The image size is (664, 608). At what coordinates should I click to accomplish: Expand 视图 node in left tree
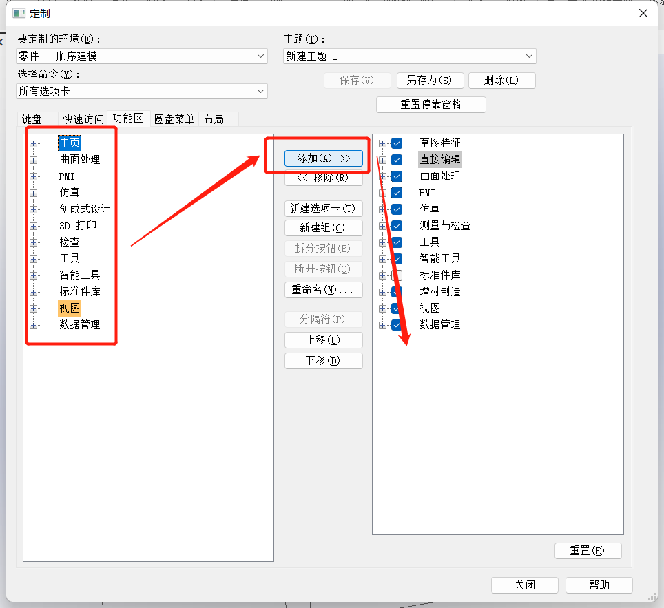34,308
